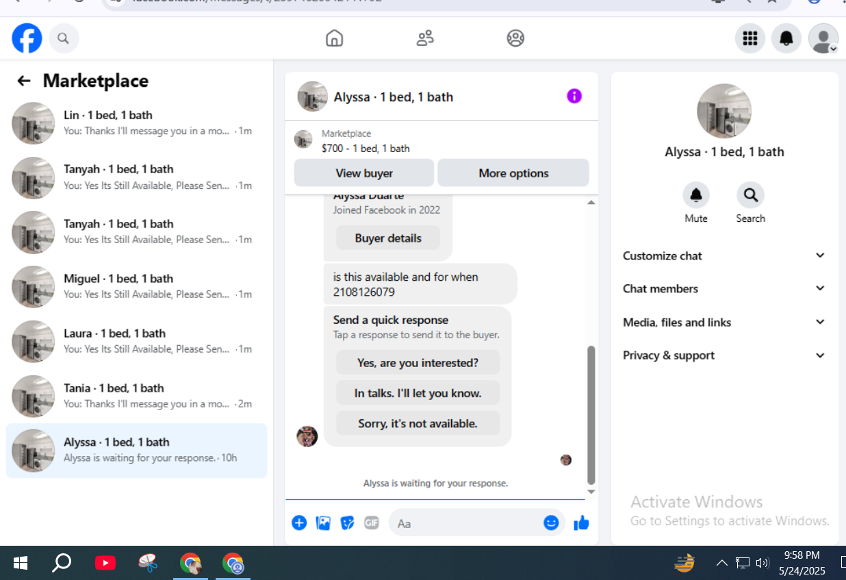Select the Alyssa conversation in the list
Screen dimensions: 846x580
tap(136, 450)
